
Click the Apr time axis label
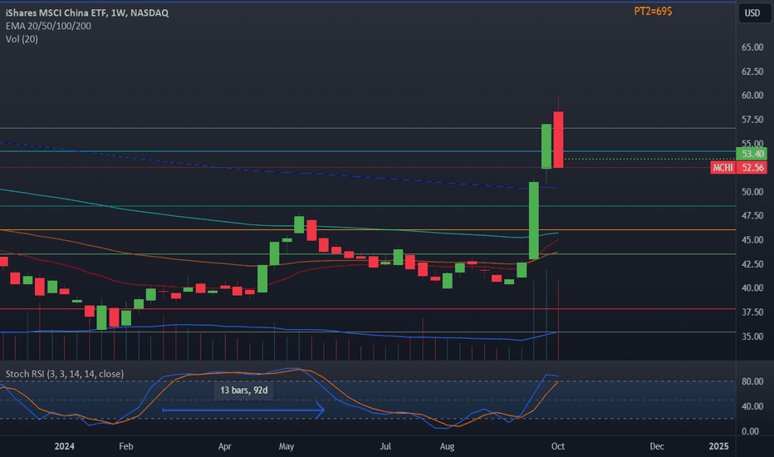point(224,446)
